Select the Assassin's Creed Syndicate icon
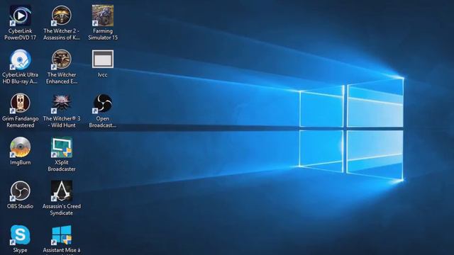The image size is (454, 255). click(x=62, y=191)
